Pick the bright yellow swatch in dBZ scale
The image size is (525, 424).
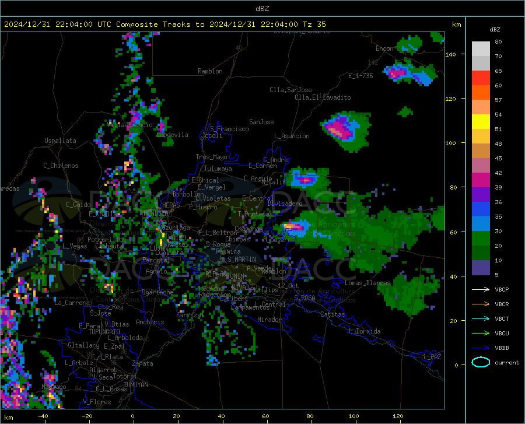click(x=481, y=122)
